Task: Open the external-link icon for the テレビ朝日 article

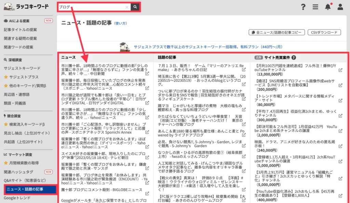Action: [x=147, y=157]
